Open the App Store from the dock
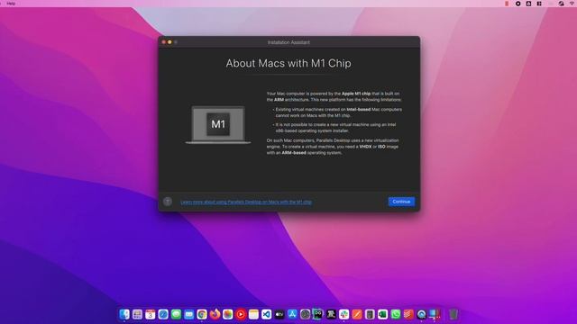 (292, 314)
